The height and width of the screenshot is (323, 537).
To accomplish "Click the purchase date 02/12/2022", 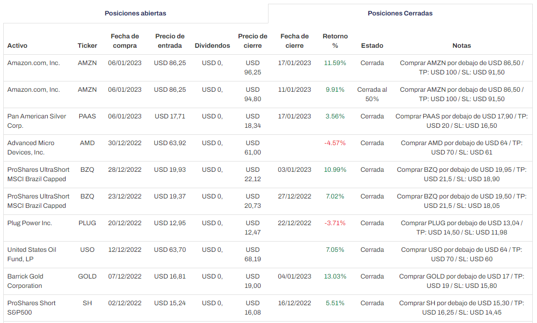I will pos(125,303).
